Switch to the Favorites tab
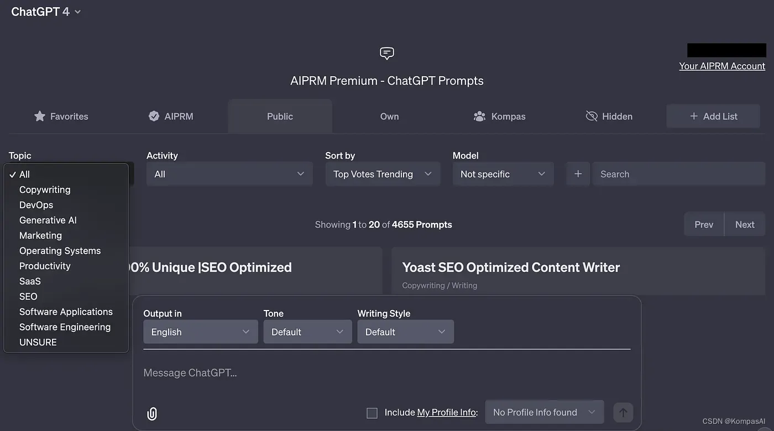 [62, 117]
